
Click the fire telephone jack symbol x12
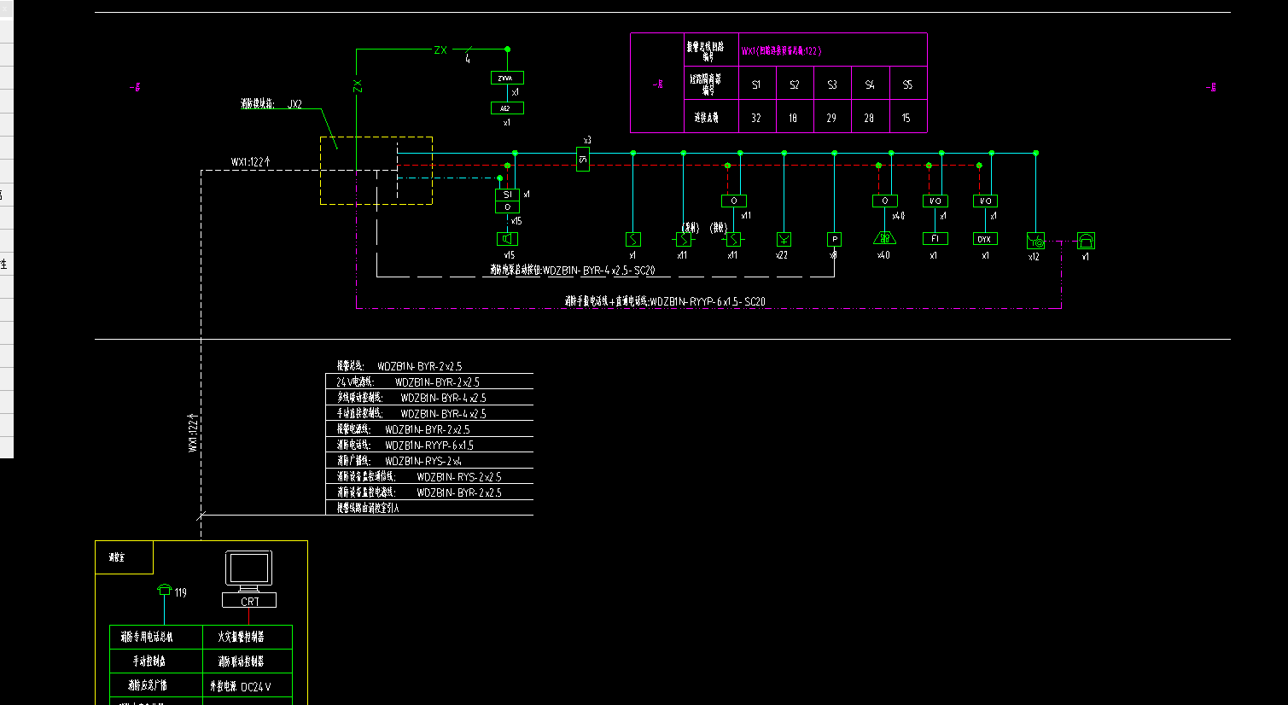pos(1035,241)
